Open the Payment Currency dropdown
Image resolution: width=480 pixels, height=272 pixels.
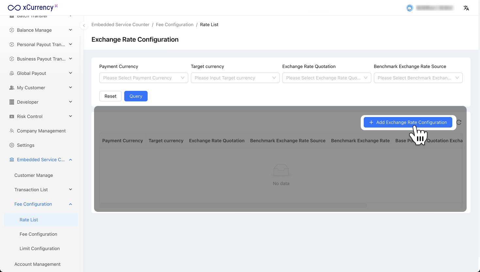[144, 78]
